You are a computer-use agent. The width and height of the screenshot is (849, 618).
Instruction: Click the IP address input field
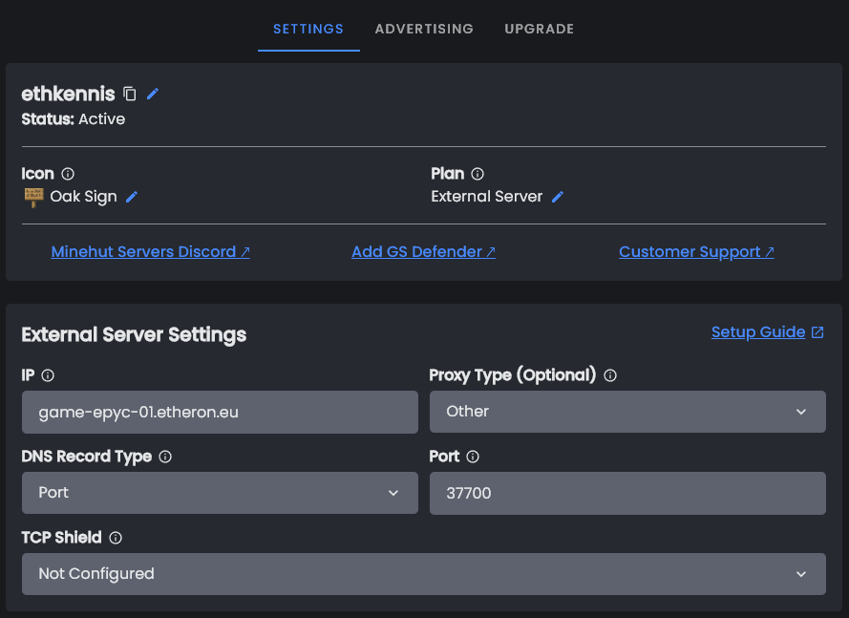click(219, 412)
